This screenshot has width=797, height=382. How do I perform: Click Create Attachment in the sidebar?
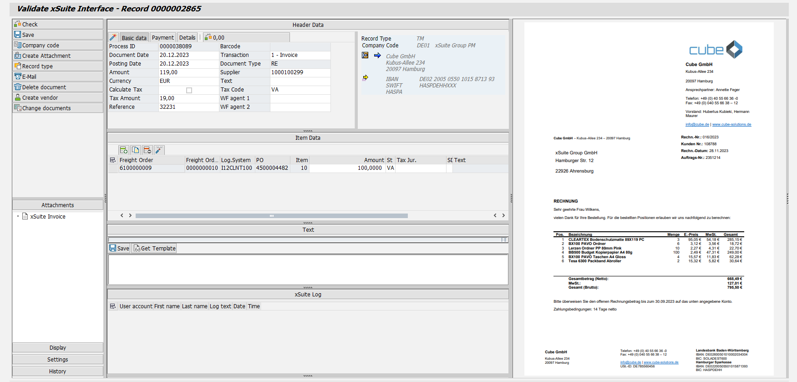point(58,56)
